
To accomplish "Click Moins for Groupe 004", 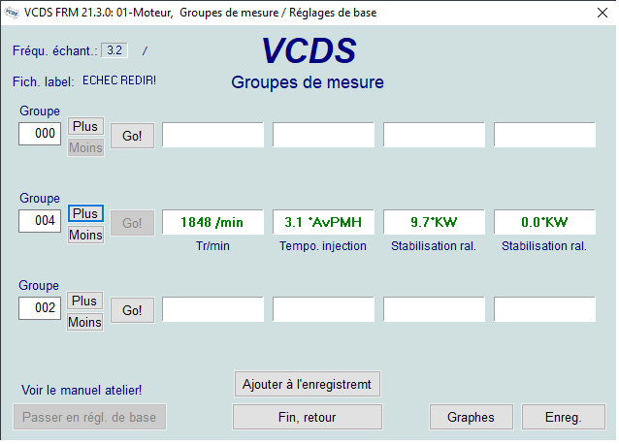I will 85,235.
